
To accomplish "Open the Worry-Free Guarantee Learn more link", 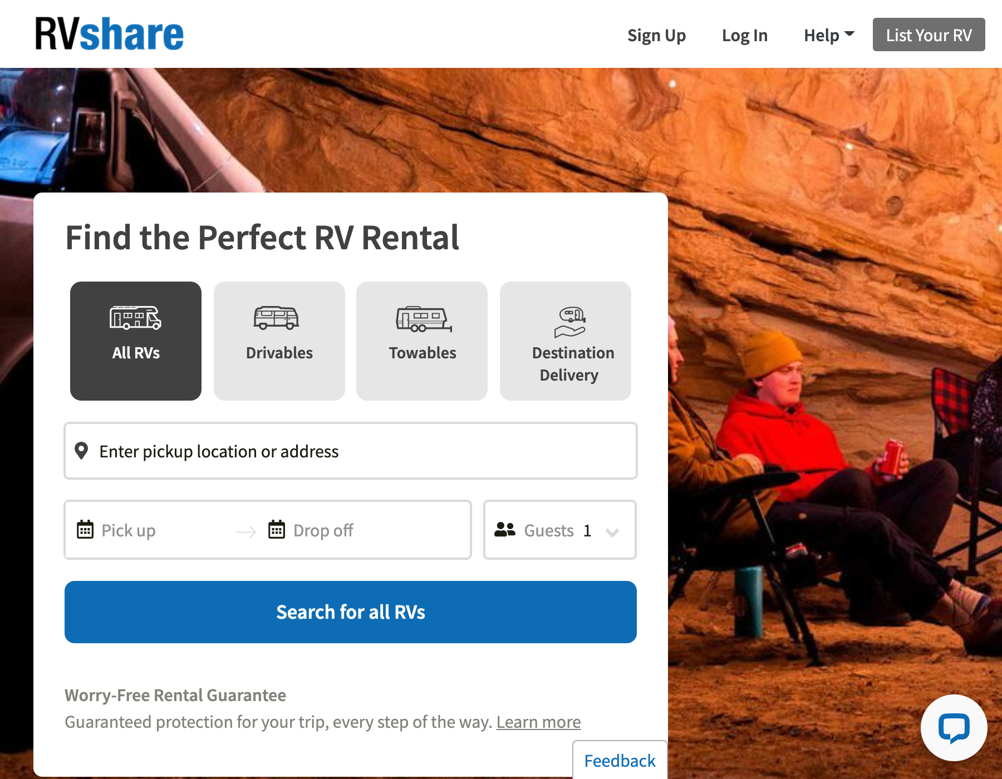I will tap(538, 721).
